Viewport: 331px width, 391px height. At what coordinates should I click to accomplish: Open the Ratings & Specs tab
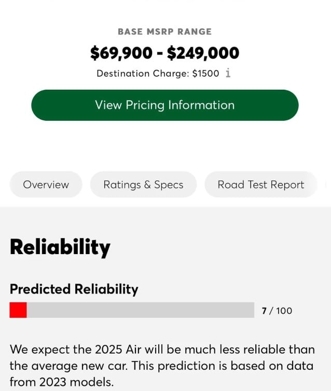pyautogui.click(x=143, y=185)
